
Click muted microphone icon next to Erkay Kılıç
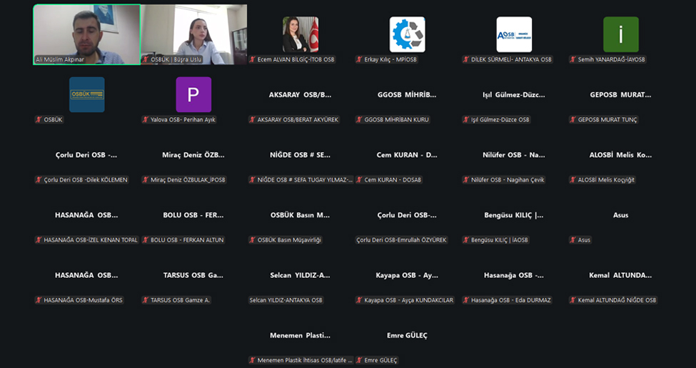(x=360, y=59)
